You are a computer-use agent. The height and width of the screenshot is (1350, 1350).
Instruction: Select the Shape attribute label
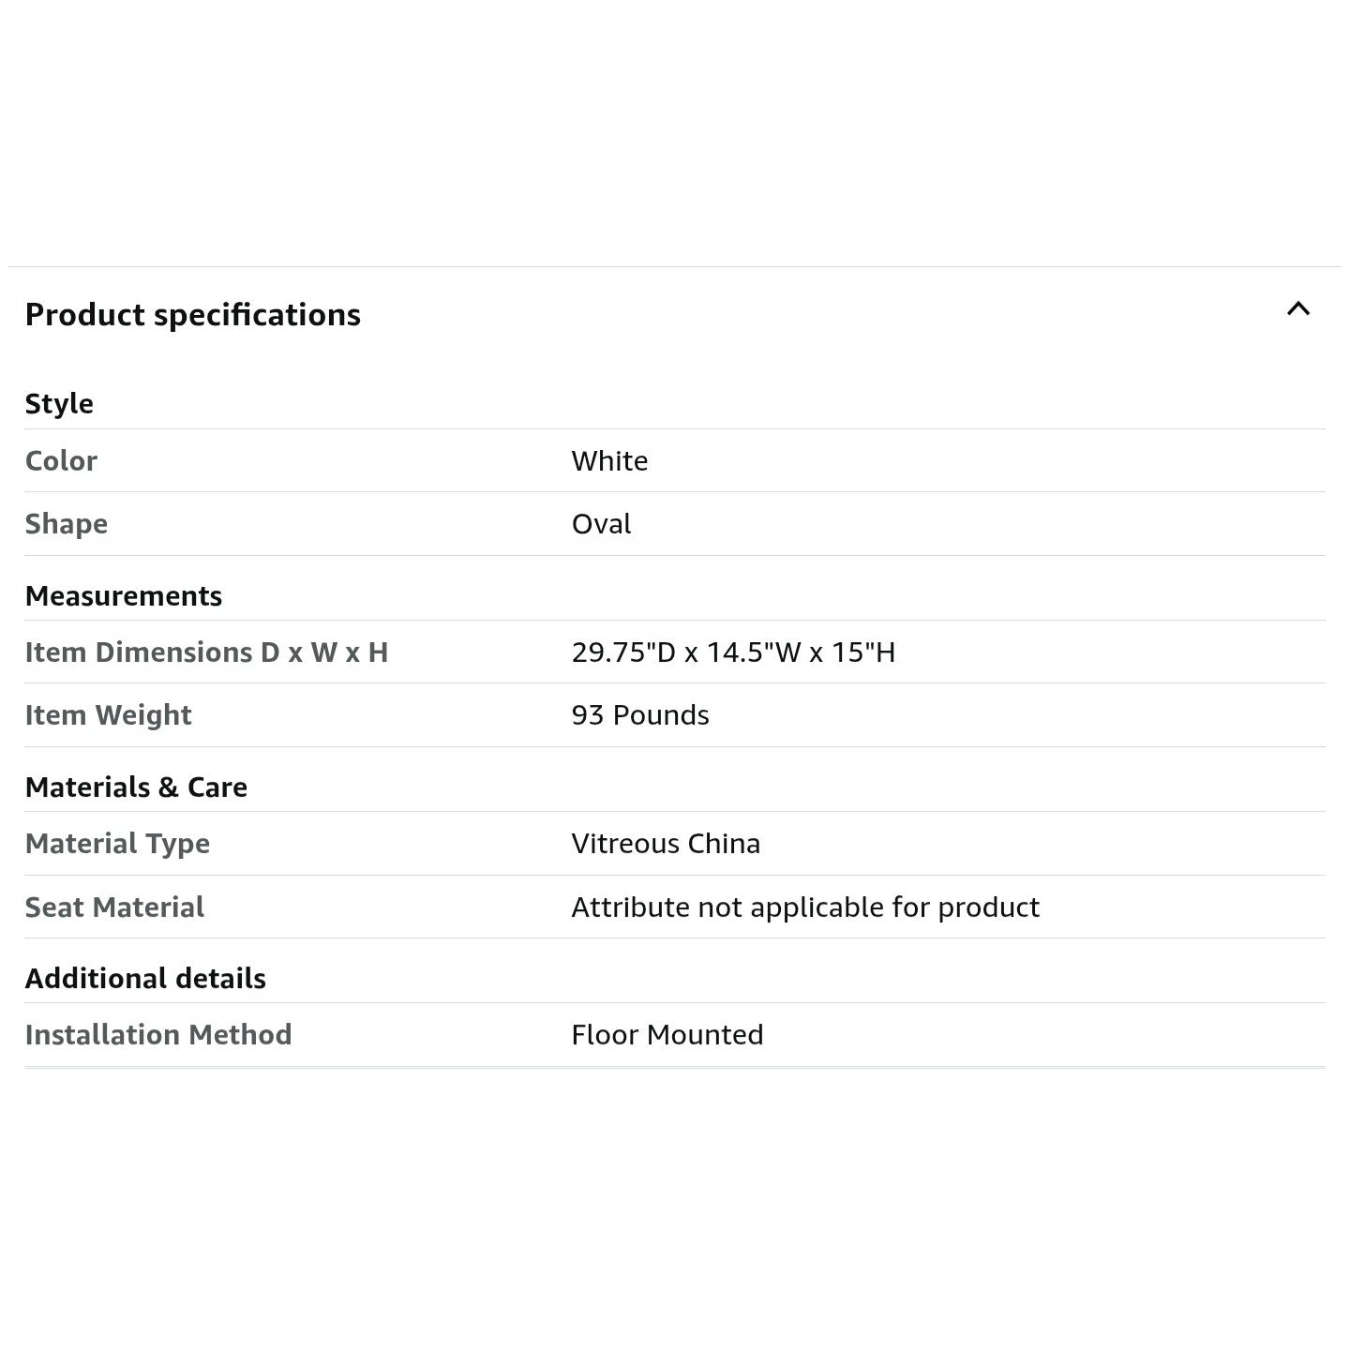click(67, 524)
